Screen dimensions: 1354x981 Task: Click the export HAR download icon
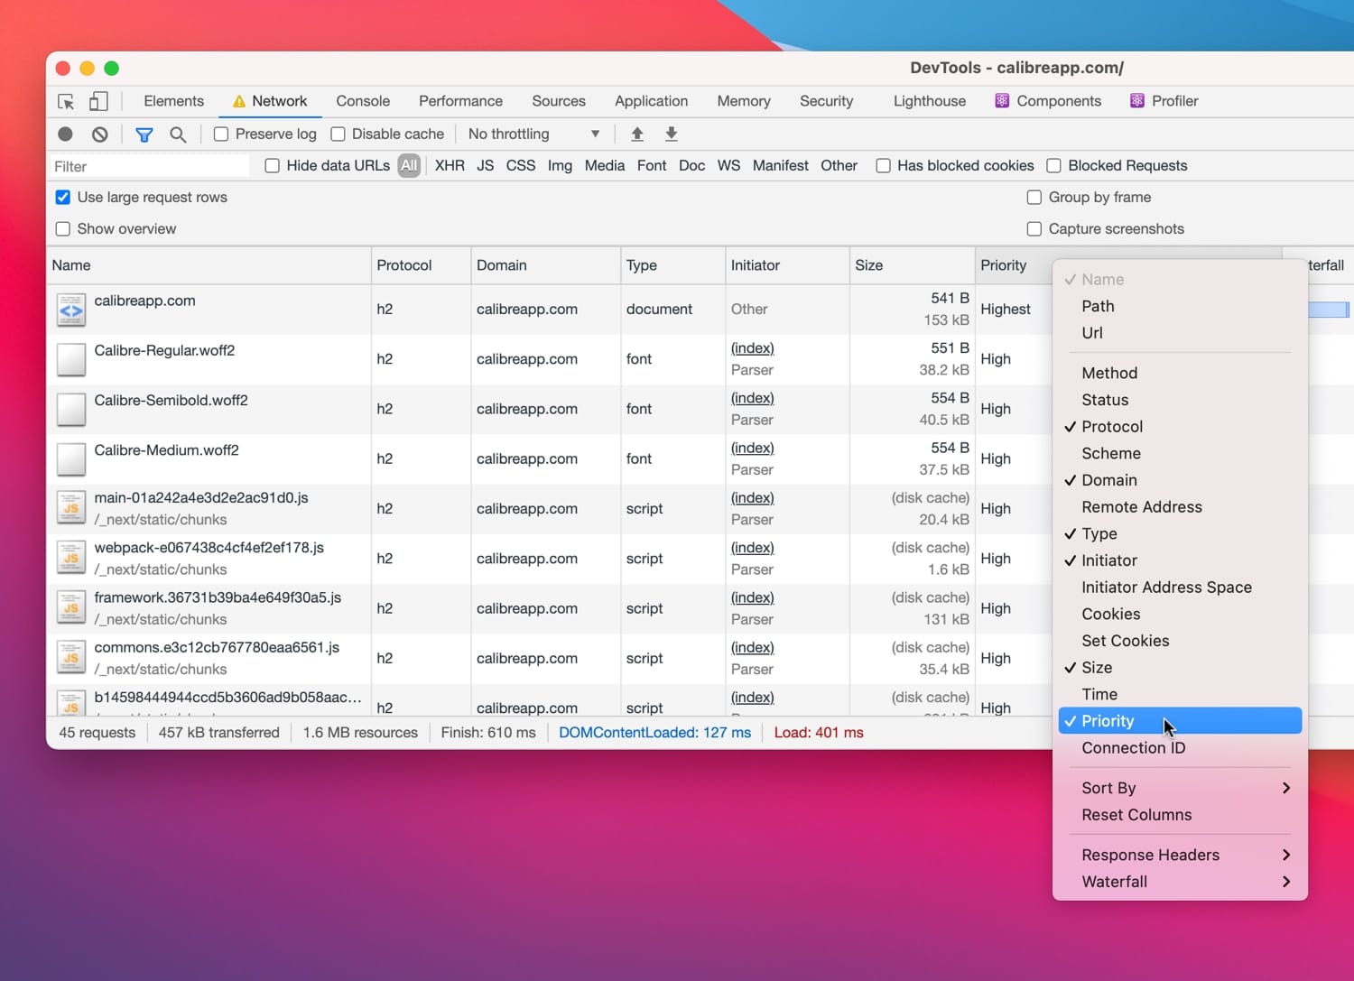(x=672, y=134)
